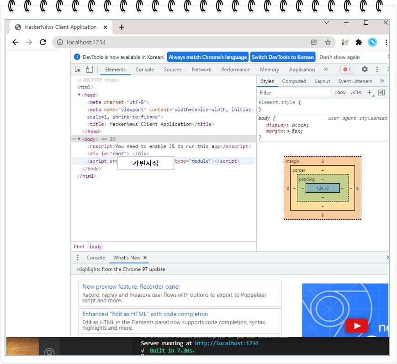Collapse the head element triangle
397x364 pixels.
point(79,95)
